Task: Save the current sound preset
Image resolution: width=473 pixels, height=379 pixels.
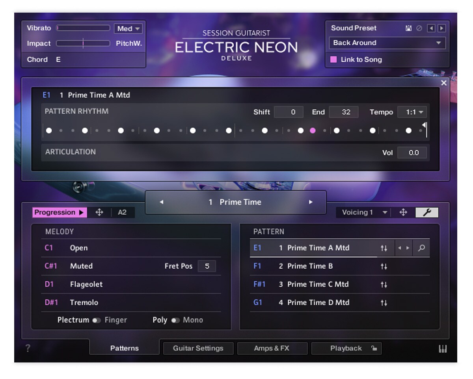Action: coord(409,28)
